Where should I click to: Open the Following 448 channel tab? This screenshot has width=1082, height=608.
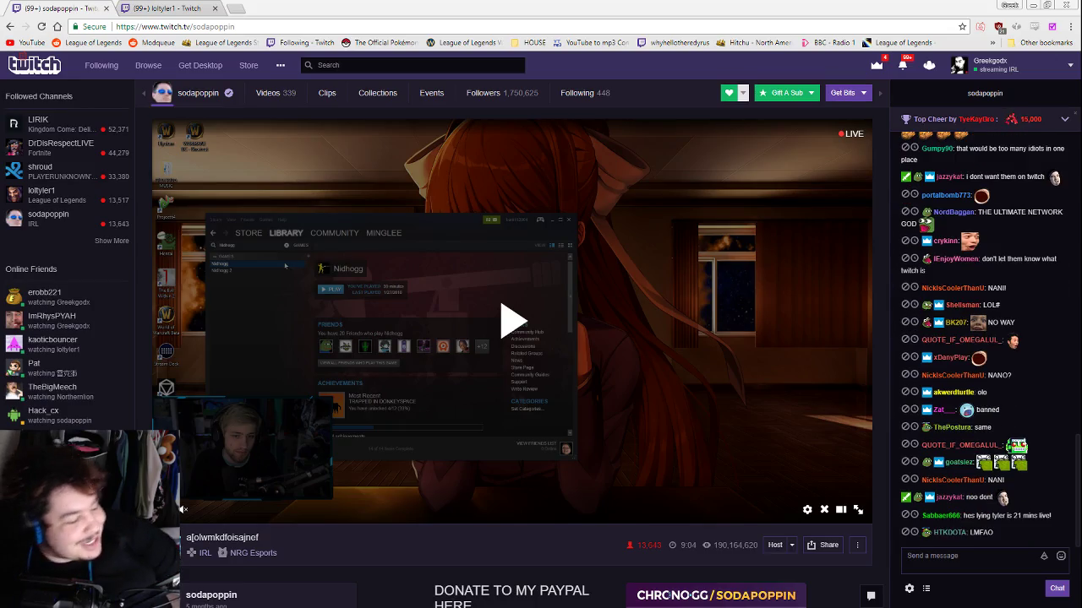pyautogui.click(x=585, y=93)
